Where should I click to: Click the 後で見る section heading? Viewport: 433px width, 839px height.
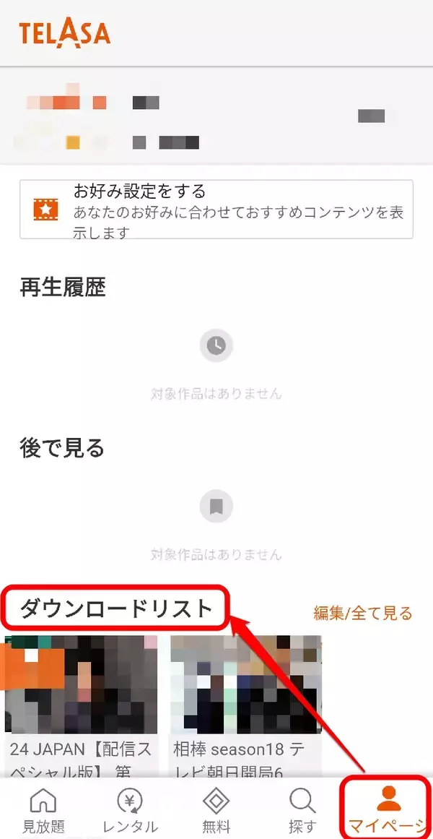click(62, 448)
